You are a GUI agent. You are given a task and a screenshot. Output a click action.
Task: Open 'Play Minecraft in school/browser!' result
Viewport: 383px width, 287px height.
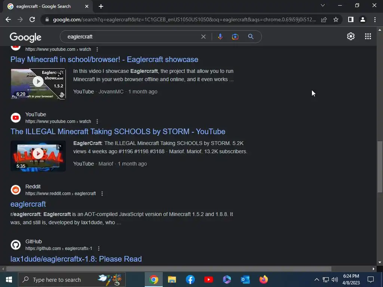(104, 59)
